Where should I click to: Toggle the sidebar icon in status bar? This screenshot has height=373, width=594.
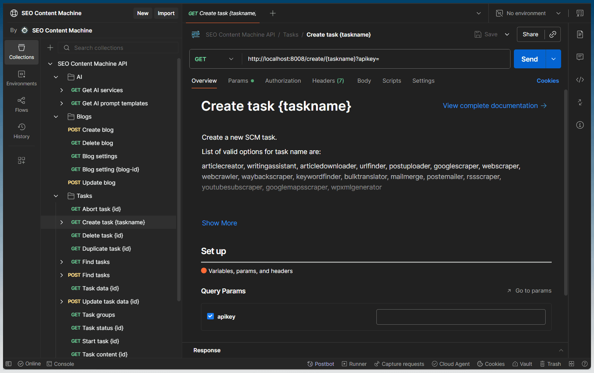[x=9, y=364]
